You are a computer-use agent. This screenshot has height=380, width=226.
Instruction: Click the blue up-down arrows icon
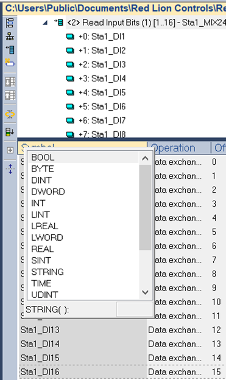10,169
